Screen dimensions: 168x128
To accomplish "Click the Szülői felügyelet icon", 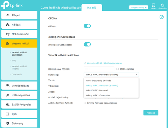I will click(8, 105).
